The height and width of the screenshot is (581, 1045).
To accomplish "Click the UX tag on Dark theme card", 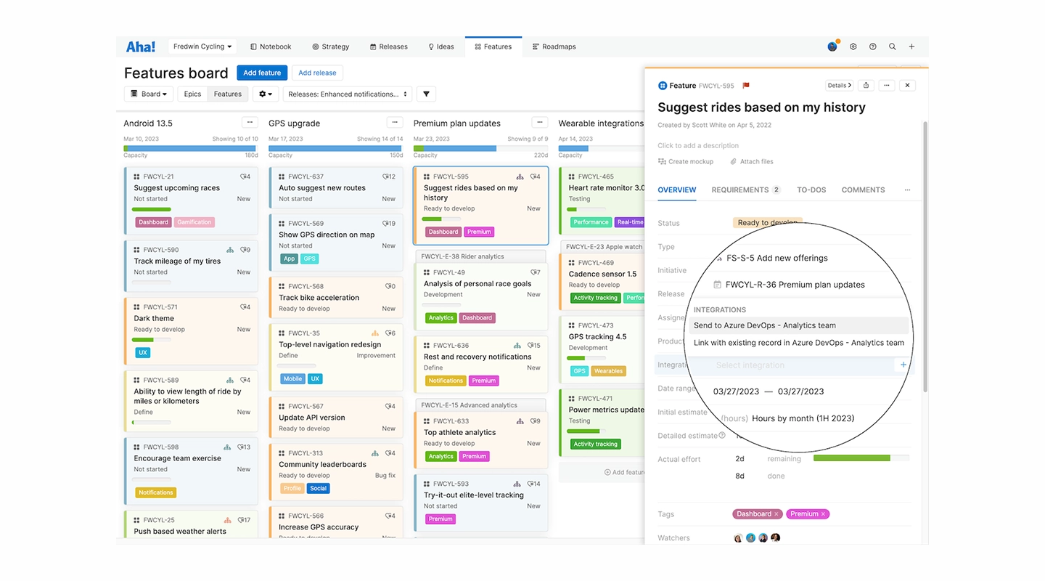I will click(142, 353).
